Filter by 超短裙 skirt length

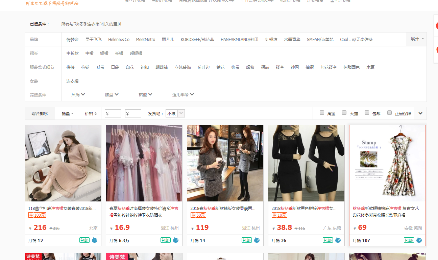point(136,53)
